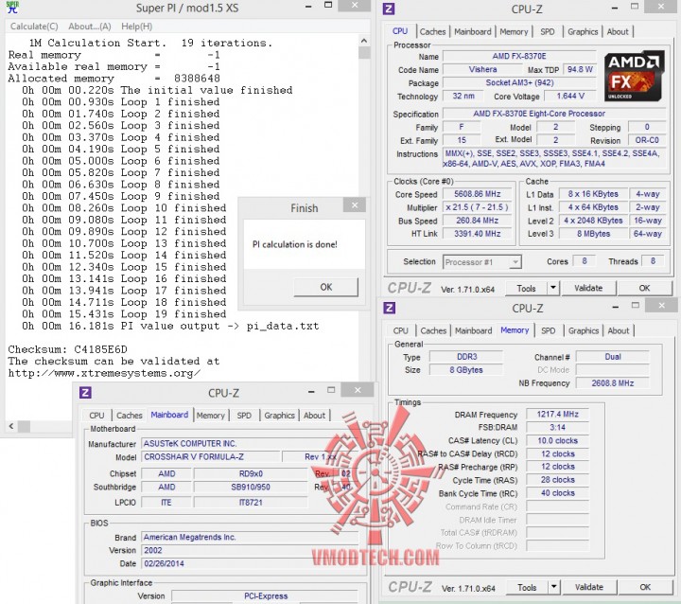The image size is (681, 604).
Task: Click Validate in top CPU-Z window
Action: [x=588, y=288]
